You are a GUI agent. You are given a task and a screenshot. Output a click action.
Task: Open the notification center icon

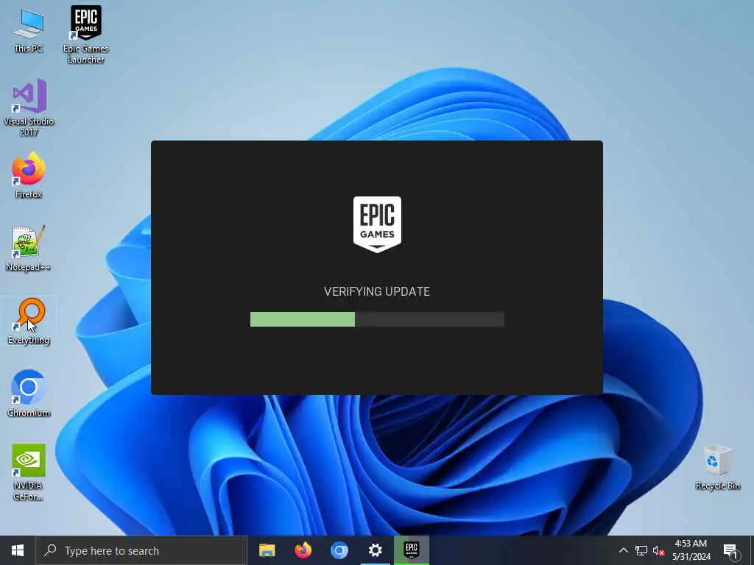click(x=731, y=551)
